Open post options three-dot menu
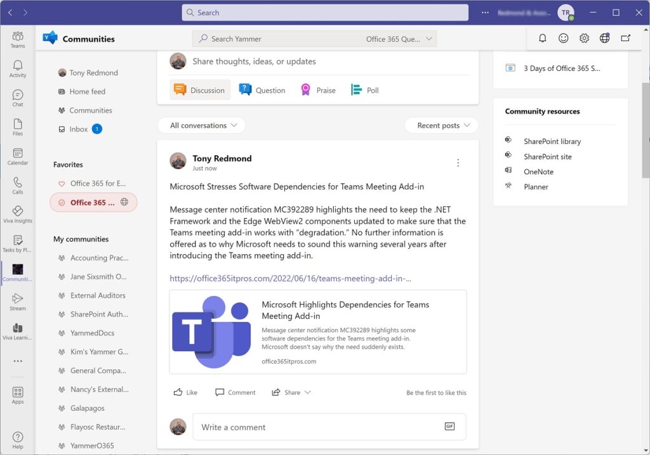The height and width of the screenshot is (455, 650). [x=458, y=163]
